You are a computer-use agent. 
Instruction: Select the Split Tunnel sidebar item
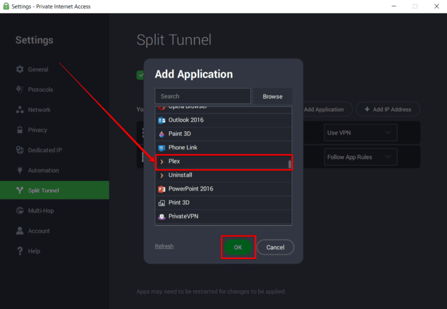click(x=55, y=190)
